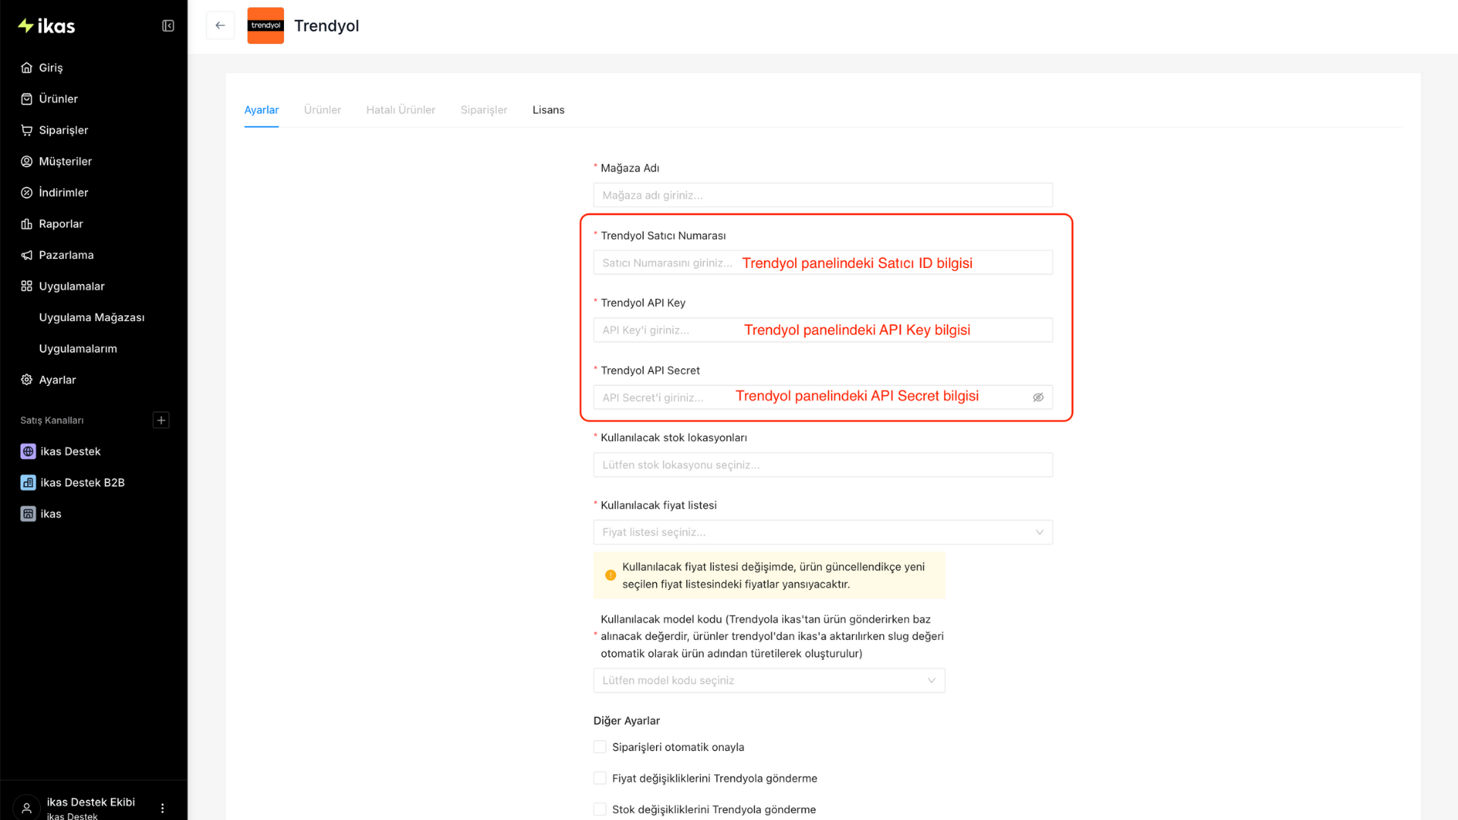Open user account options menu

(163, 808)
